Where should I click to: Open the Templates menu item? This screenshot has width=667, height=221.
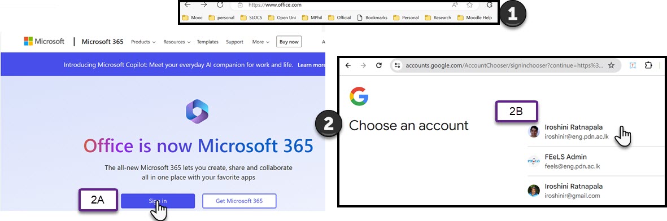click(x=208, y=42)
